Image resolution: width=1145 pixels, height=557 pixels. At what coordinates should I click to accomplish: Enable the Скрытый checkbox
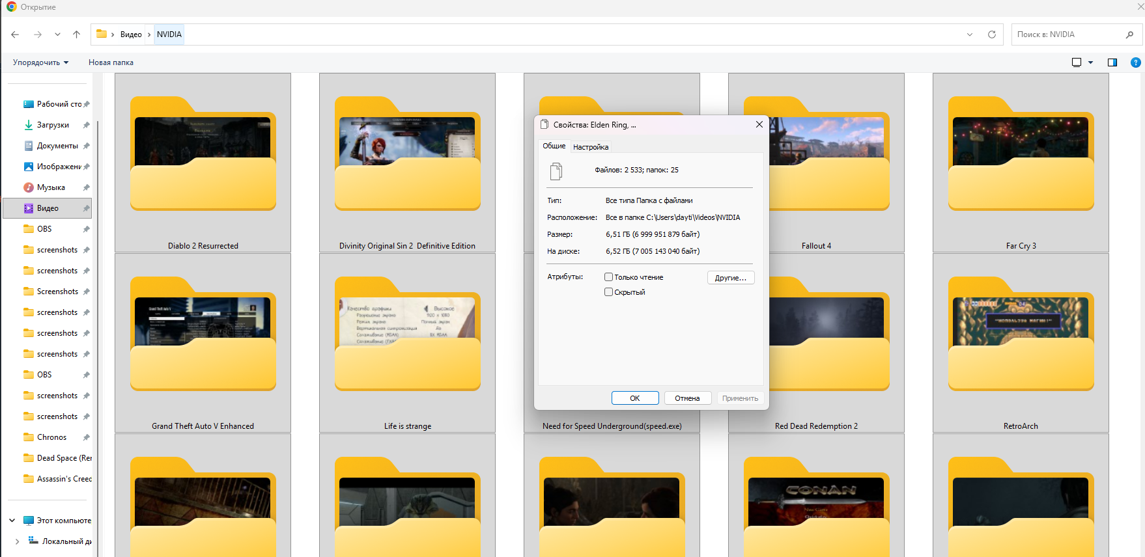[x=609, y=292]
